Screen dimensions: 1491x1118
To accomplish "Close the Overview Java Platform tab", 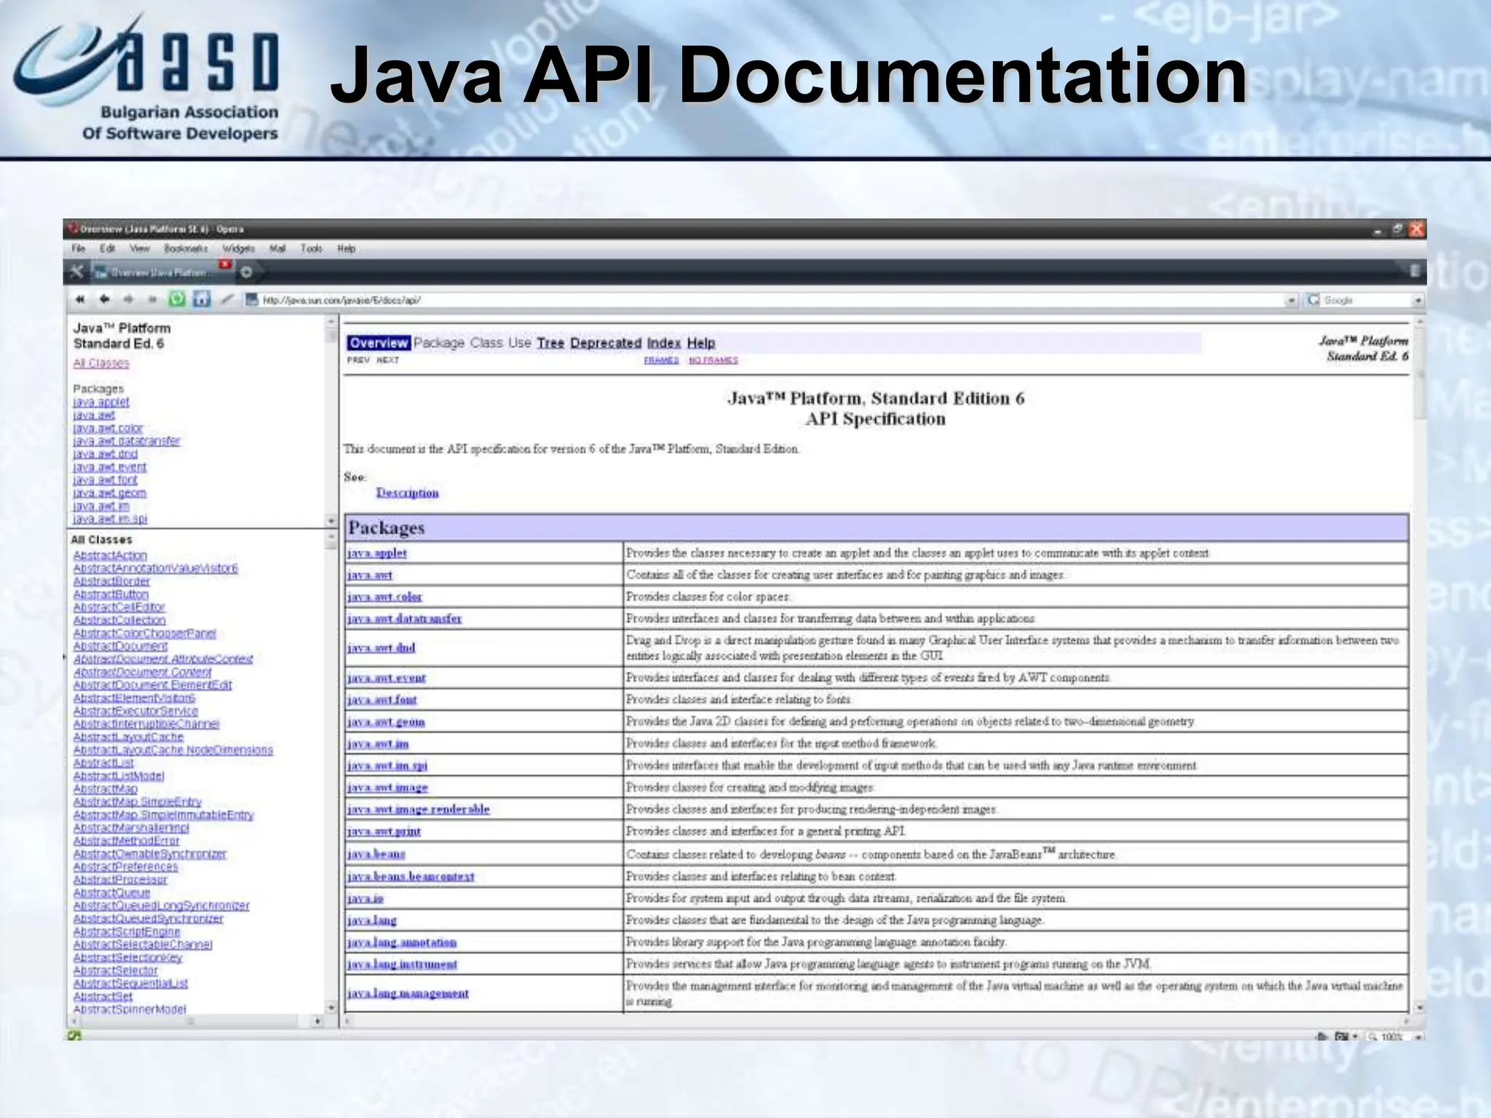I will click(x=226, y=264).
